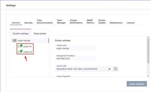Select node oobti-01 in the tree

27,46
